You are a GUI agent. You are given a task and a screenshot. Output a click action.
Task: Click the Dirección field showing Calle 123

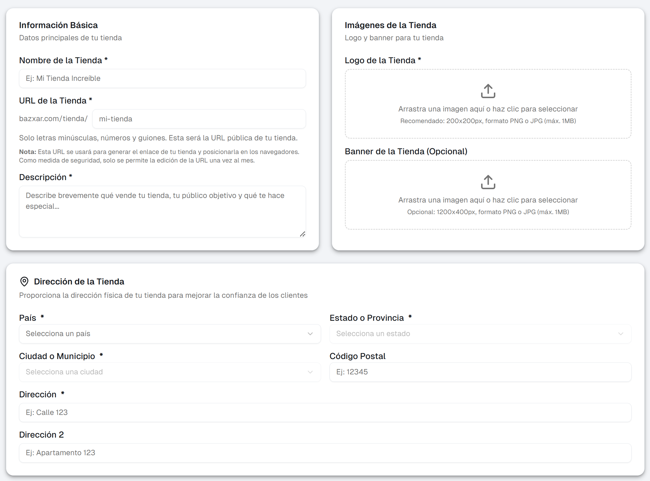click(325, 413)
